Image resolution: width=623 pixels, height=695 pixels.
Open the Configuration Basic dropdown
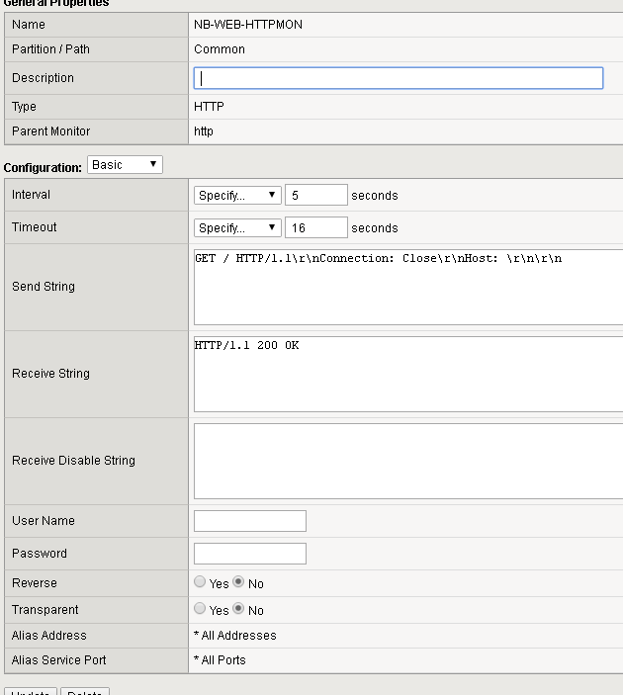125,165
